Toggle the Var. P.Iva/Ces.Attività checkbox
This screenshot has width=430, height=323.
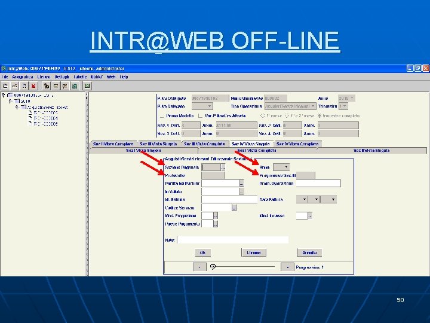tap(200, 116)
